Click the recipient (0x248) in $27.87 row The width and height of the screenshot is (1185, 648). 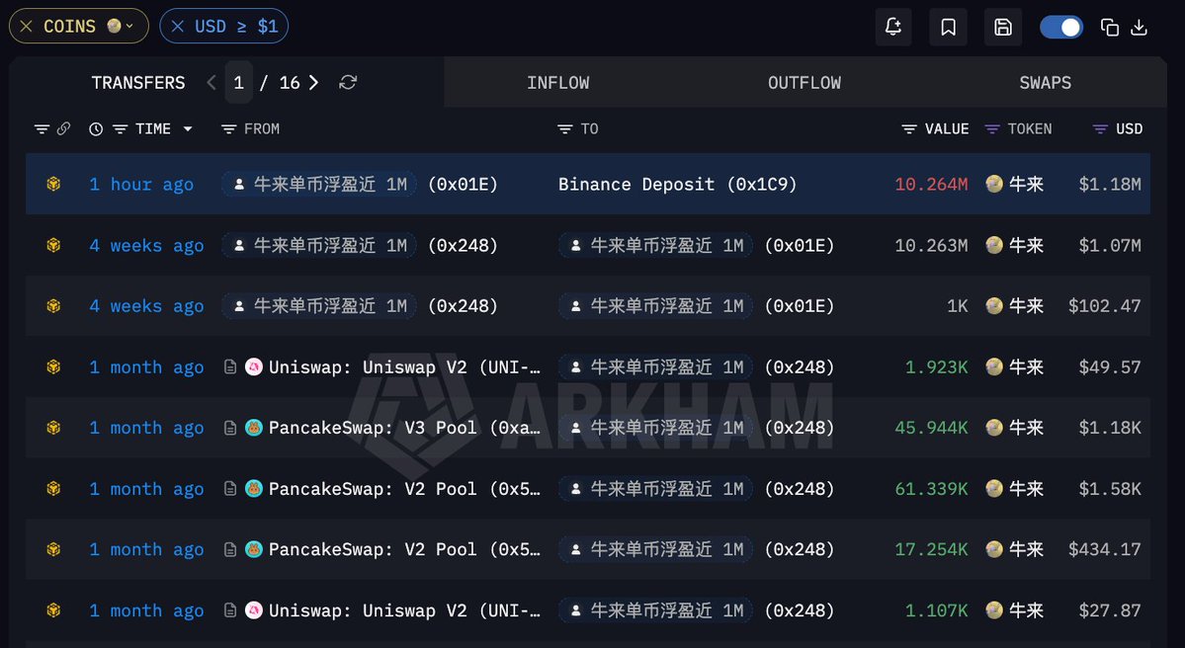[x=696, y=610]
